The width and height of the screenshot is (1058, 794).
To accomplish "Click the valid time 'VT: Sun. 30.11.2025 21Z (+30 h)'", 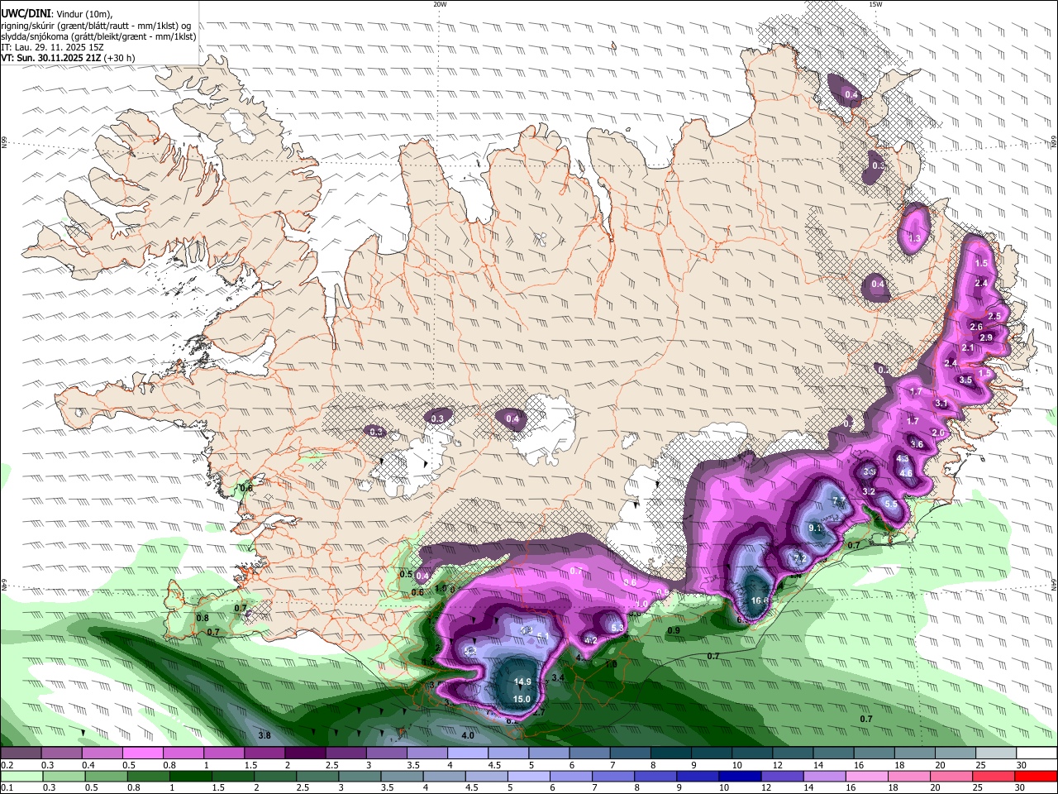I will point(69,59).
